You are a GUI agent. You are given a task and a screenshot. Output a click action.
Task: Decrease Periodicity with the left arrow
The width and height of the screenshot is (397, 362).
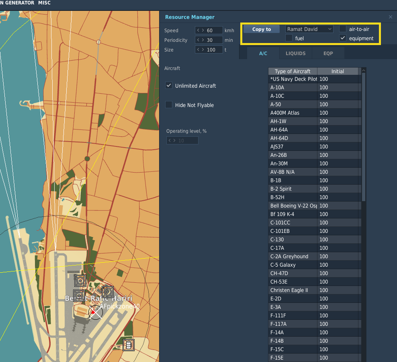[198, 40]
